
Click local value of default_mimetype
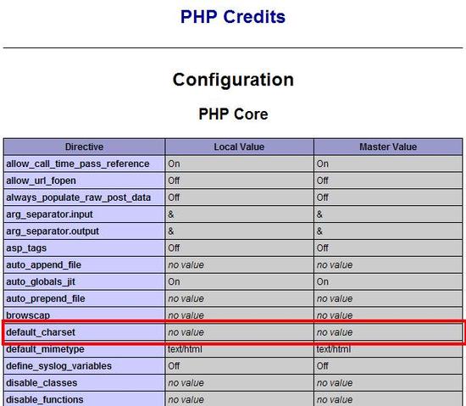185,349
